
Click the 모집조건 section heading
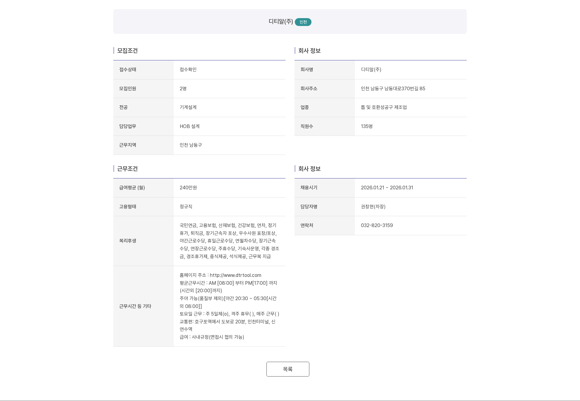click(127, 50)
